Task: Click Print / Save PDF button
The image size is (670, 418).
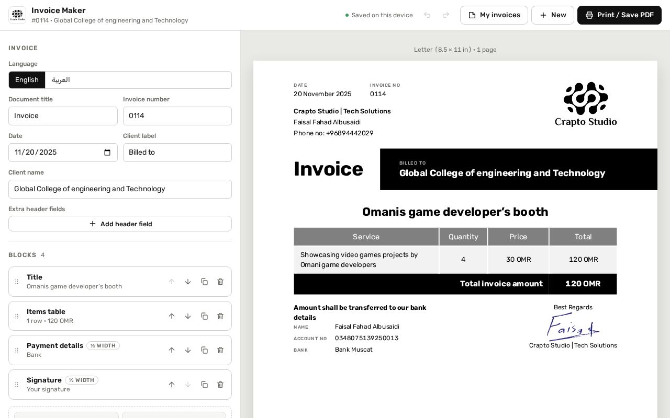Action: click(x=619, y=15)
